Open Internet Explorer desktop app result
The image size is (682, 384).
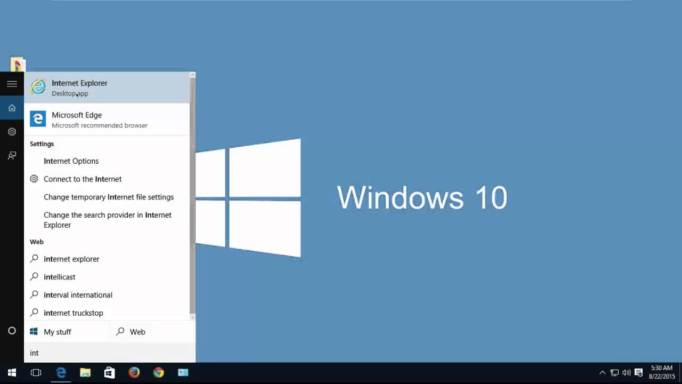pyautogui.click(x=107, y=87)
